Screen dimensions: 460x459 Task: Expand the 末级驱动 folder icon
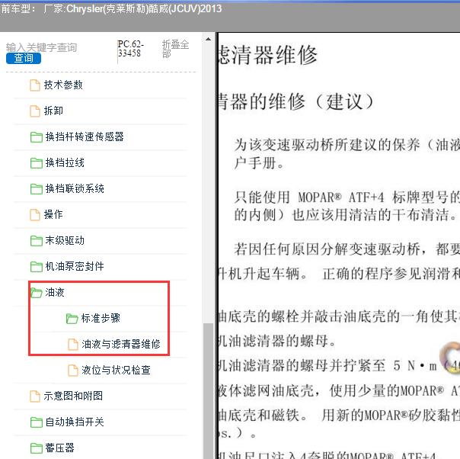click(x=36, y=241)
